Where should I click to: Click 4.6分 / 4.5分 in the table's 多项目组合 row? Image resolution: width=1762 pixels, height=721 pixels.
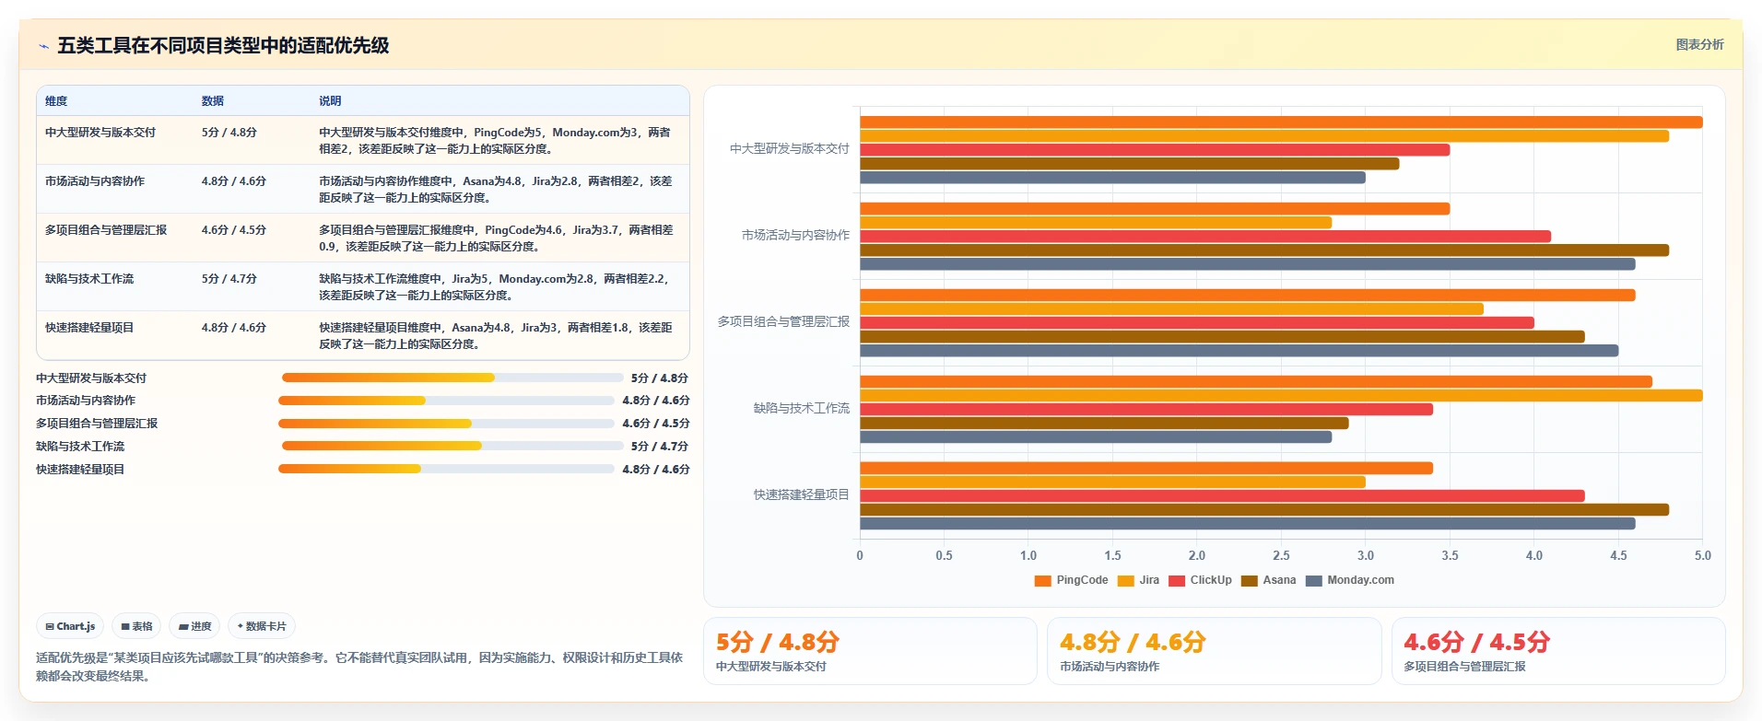click(x=234, y=230)
